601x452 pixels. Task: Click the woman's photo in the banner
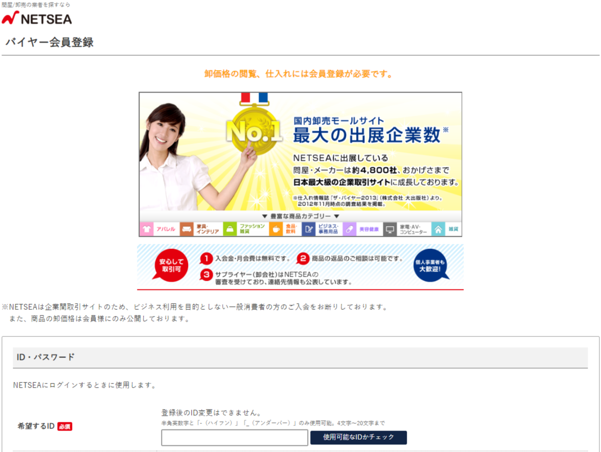click(x=176, y=156)
